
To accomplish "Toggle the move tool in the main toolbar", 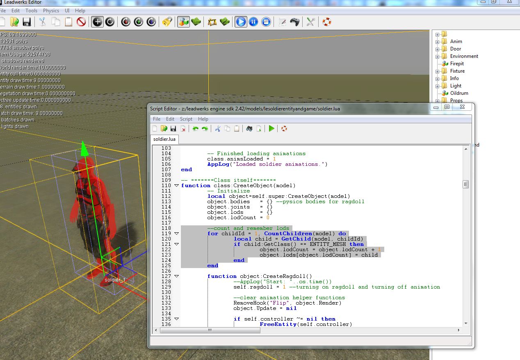I will (98, 22).
